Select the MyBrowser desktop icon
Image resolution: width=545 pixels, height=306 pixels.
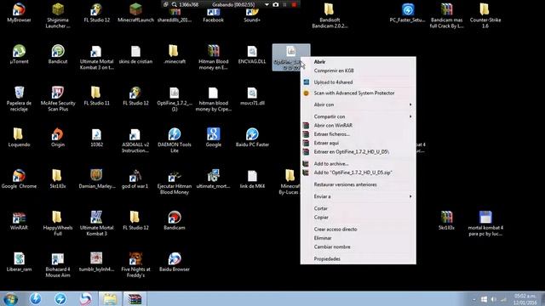click(x=19, y=13)
